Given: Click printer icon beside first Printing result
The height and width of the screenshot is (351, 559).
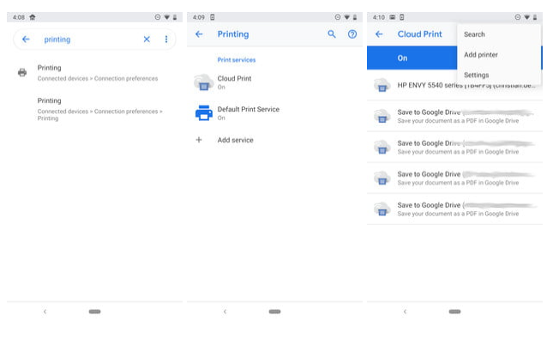Looking at the screenshot, I should coord(22,73).
